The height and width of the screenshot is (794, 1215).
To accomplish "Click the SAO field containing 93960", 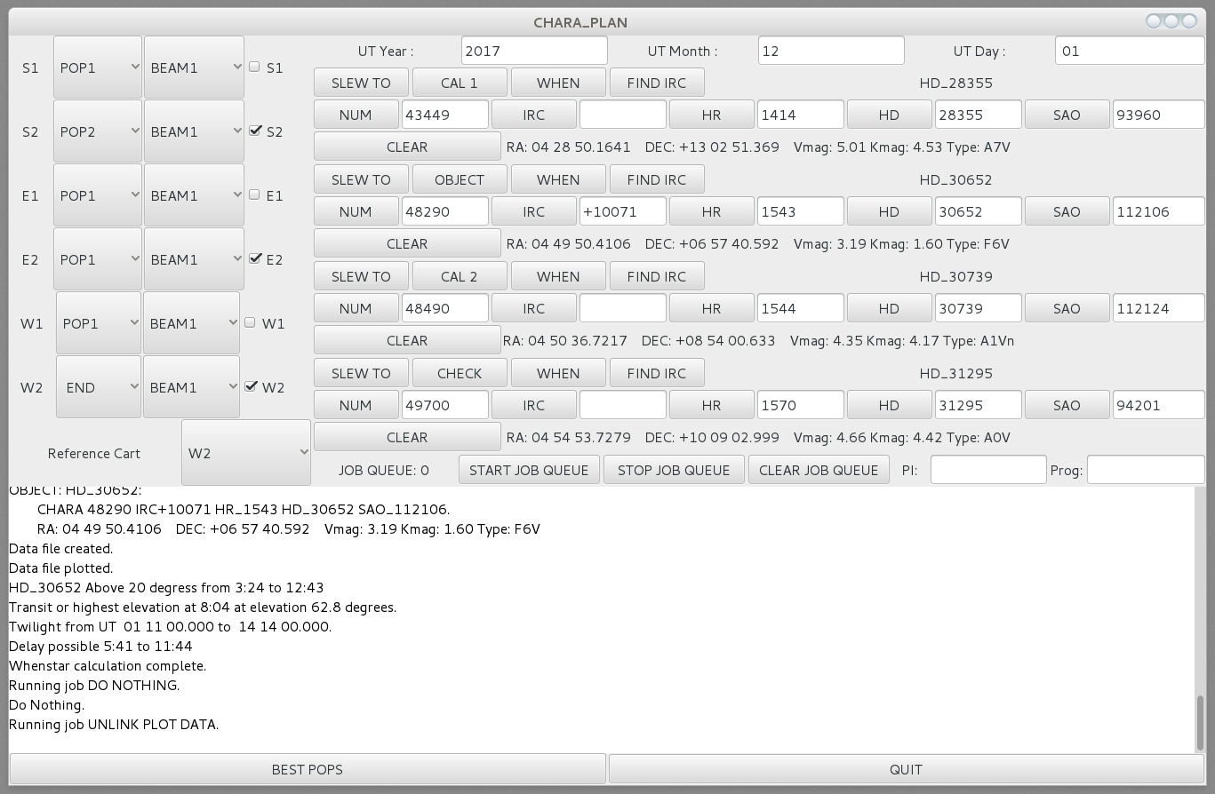I will (1158, 115).
